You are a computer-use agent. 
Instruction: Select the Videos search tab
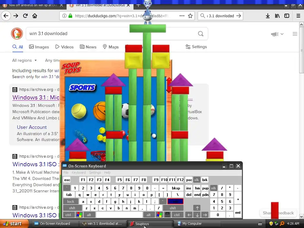(64, 47)
